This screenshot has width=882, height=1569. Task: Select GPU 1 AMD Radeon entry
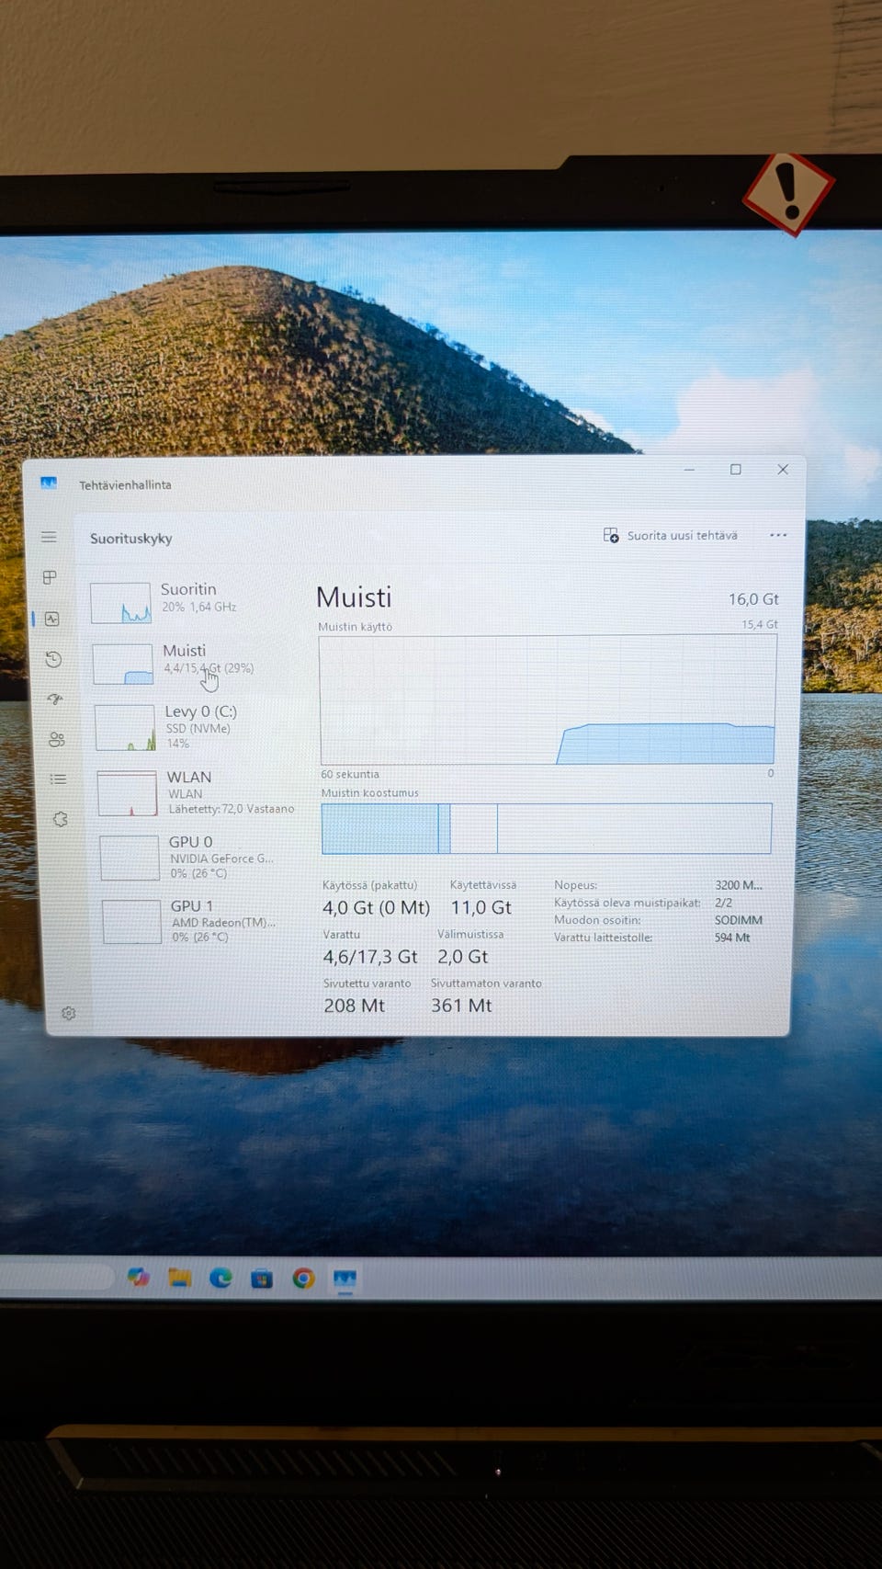pos(202,921)
